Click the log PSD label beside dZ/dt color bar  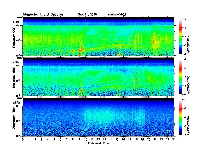(x=188, y=125)
